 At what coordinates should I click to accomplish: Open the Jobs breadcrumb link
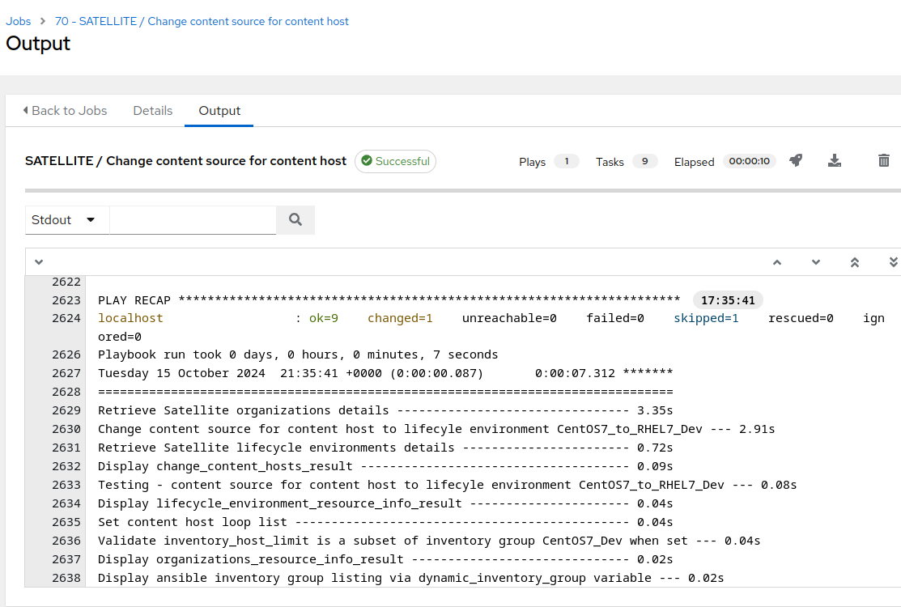click(19, 21)
